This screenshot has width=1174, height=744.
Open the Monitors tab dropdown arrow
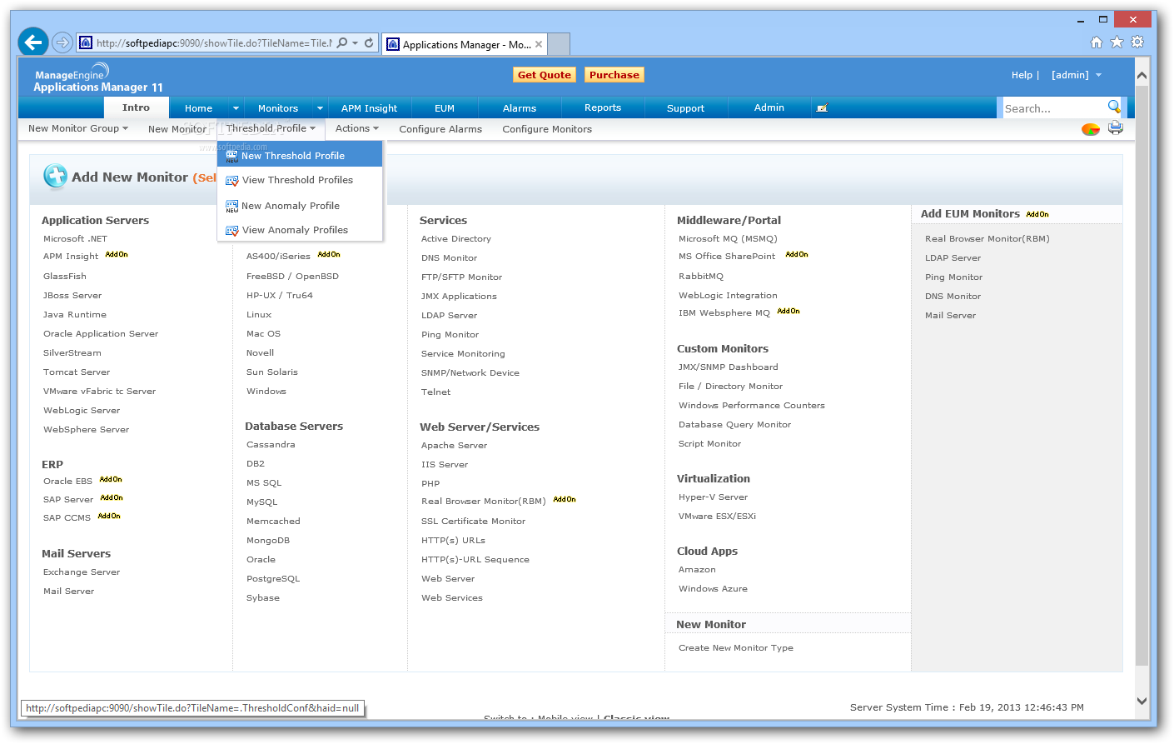320,108
